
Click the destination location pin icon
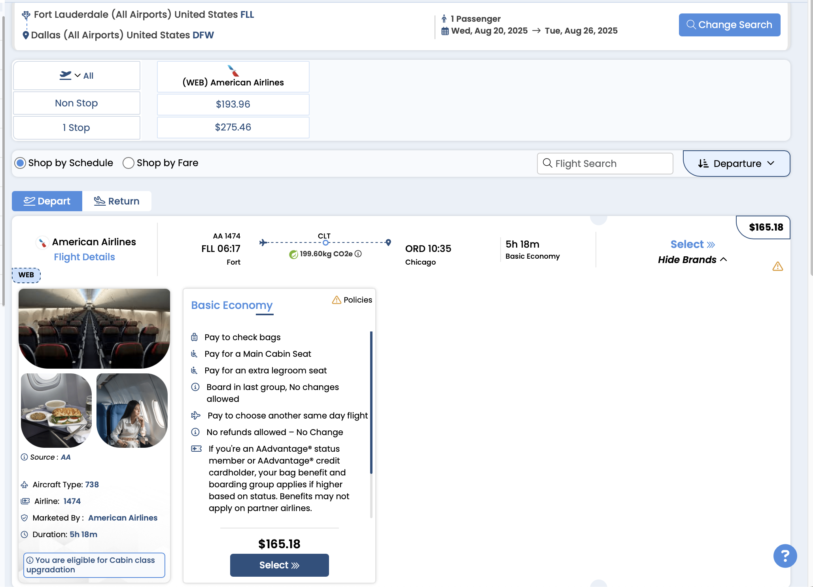pyautogui.click(x=26, y=35)
